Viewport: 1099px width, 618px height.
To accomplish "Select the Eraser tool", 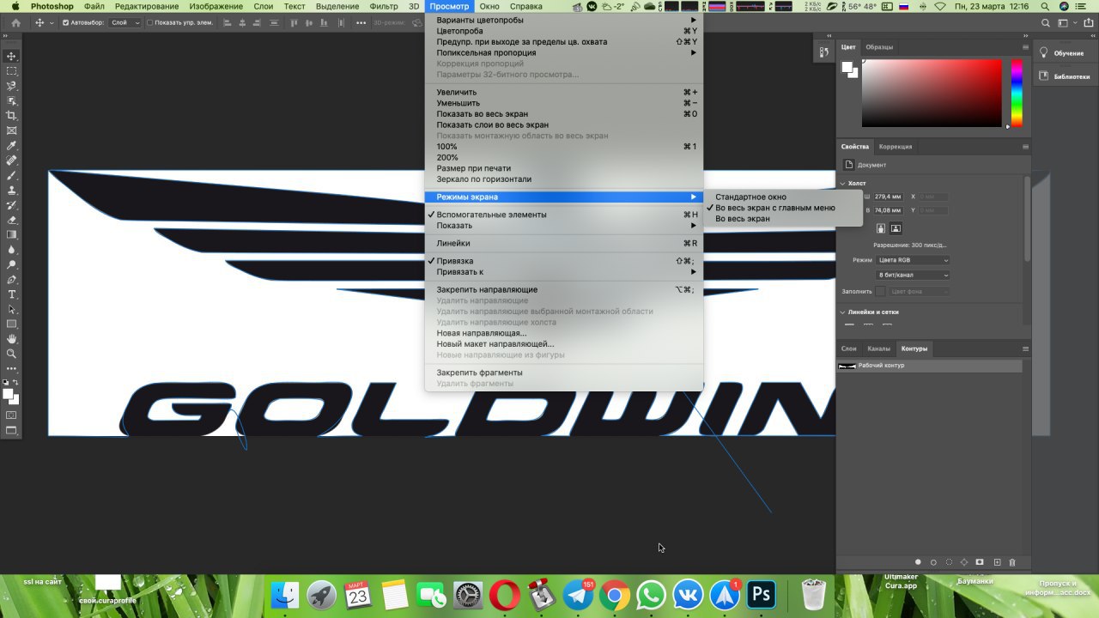I will [x=12, y=220].
